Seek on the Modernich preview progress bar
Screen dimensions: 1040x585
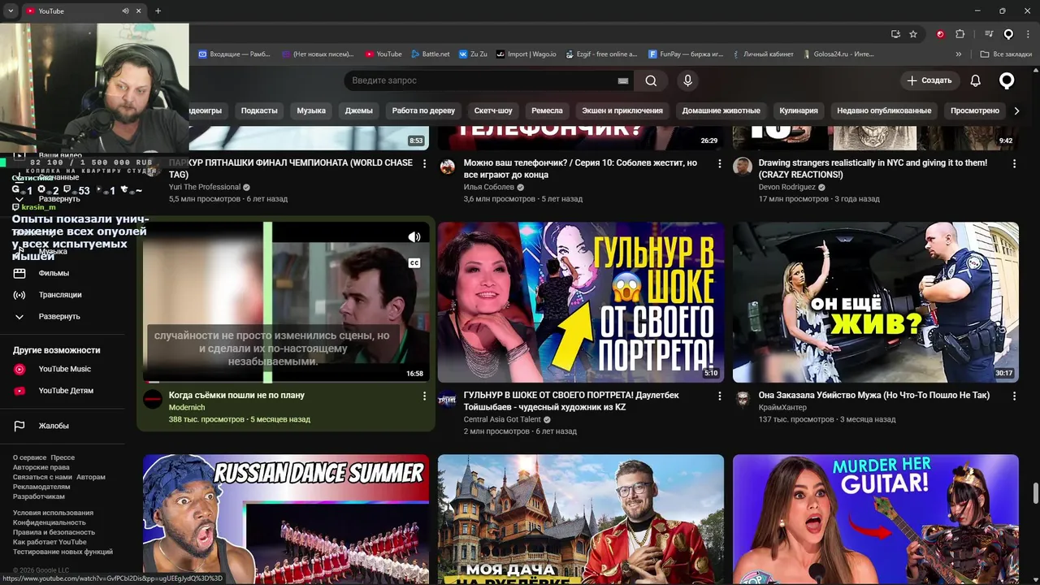point(286,381)
